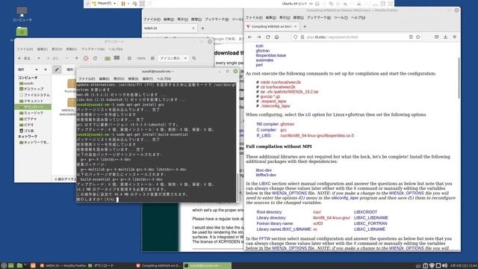Open the Player(P) menu dropdown in VMware
Viewport: 478px width, 269px height.
coord(104,4)
